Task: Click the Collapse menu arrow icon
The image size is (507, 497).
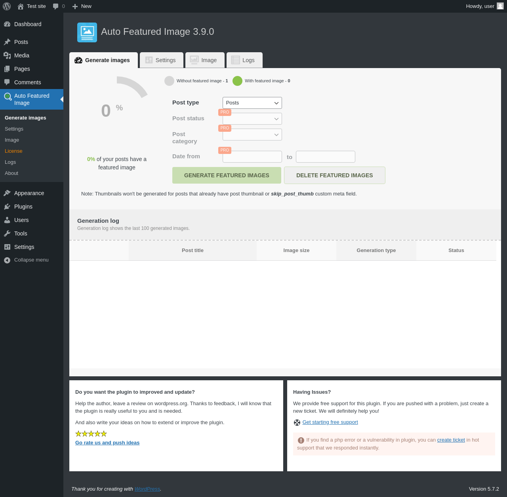Action: [7, 260]
